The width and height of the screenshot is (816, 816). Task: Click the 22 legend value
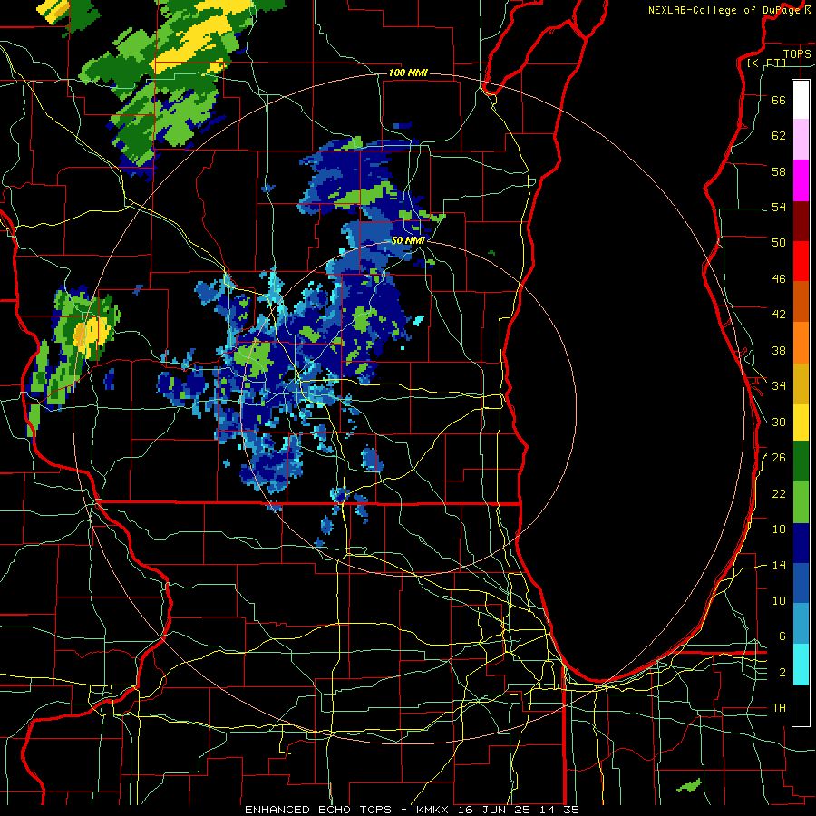point(779,493)
